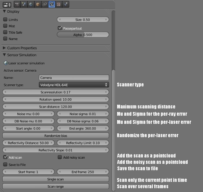The image size is (203, 192).
Task: Open the Scanner type dropdown
Action: [x=74, y=85]
